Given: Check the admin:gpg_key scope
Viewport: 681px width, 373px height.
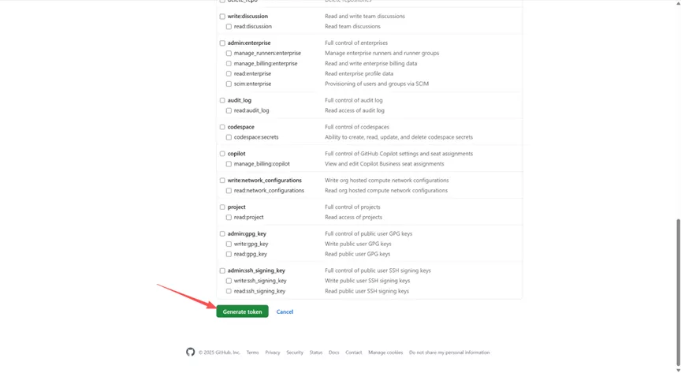Looking at the screenshot, I should click(222, 234).
